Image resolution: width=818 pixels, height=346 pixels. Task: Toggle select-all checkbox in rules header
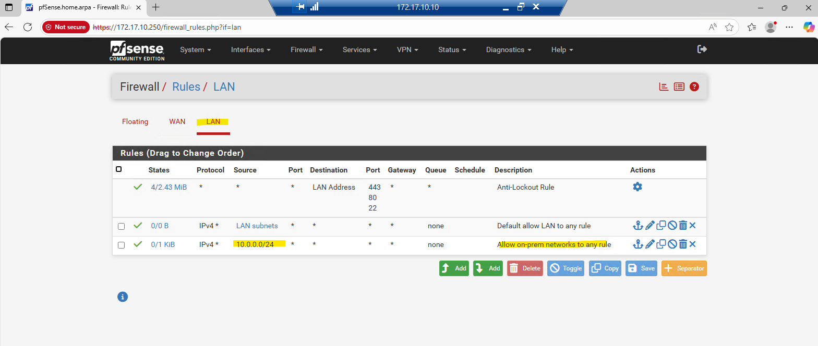pos(119,169)
